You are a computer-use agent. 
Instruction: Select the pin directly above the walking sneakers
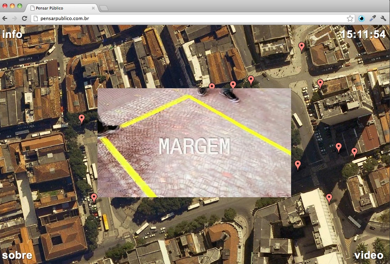point(233,85)
